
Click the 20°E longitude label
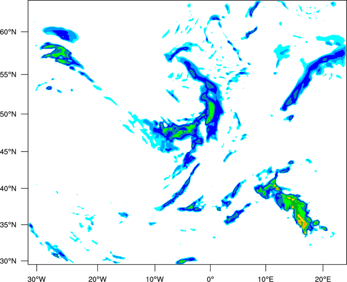[x=323, y=279]
